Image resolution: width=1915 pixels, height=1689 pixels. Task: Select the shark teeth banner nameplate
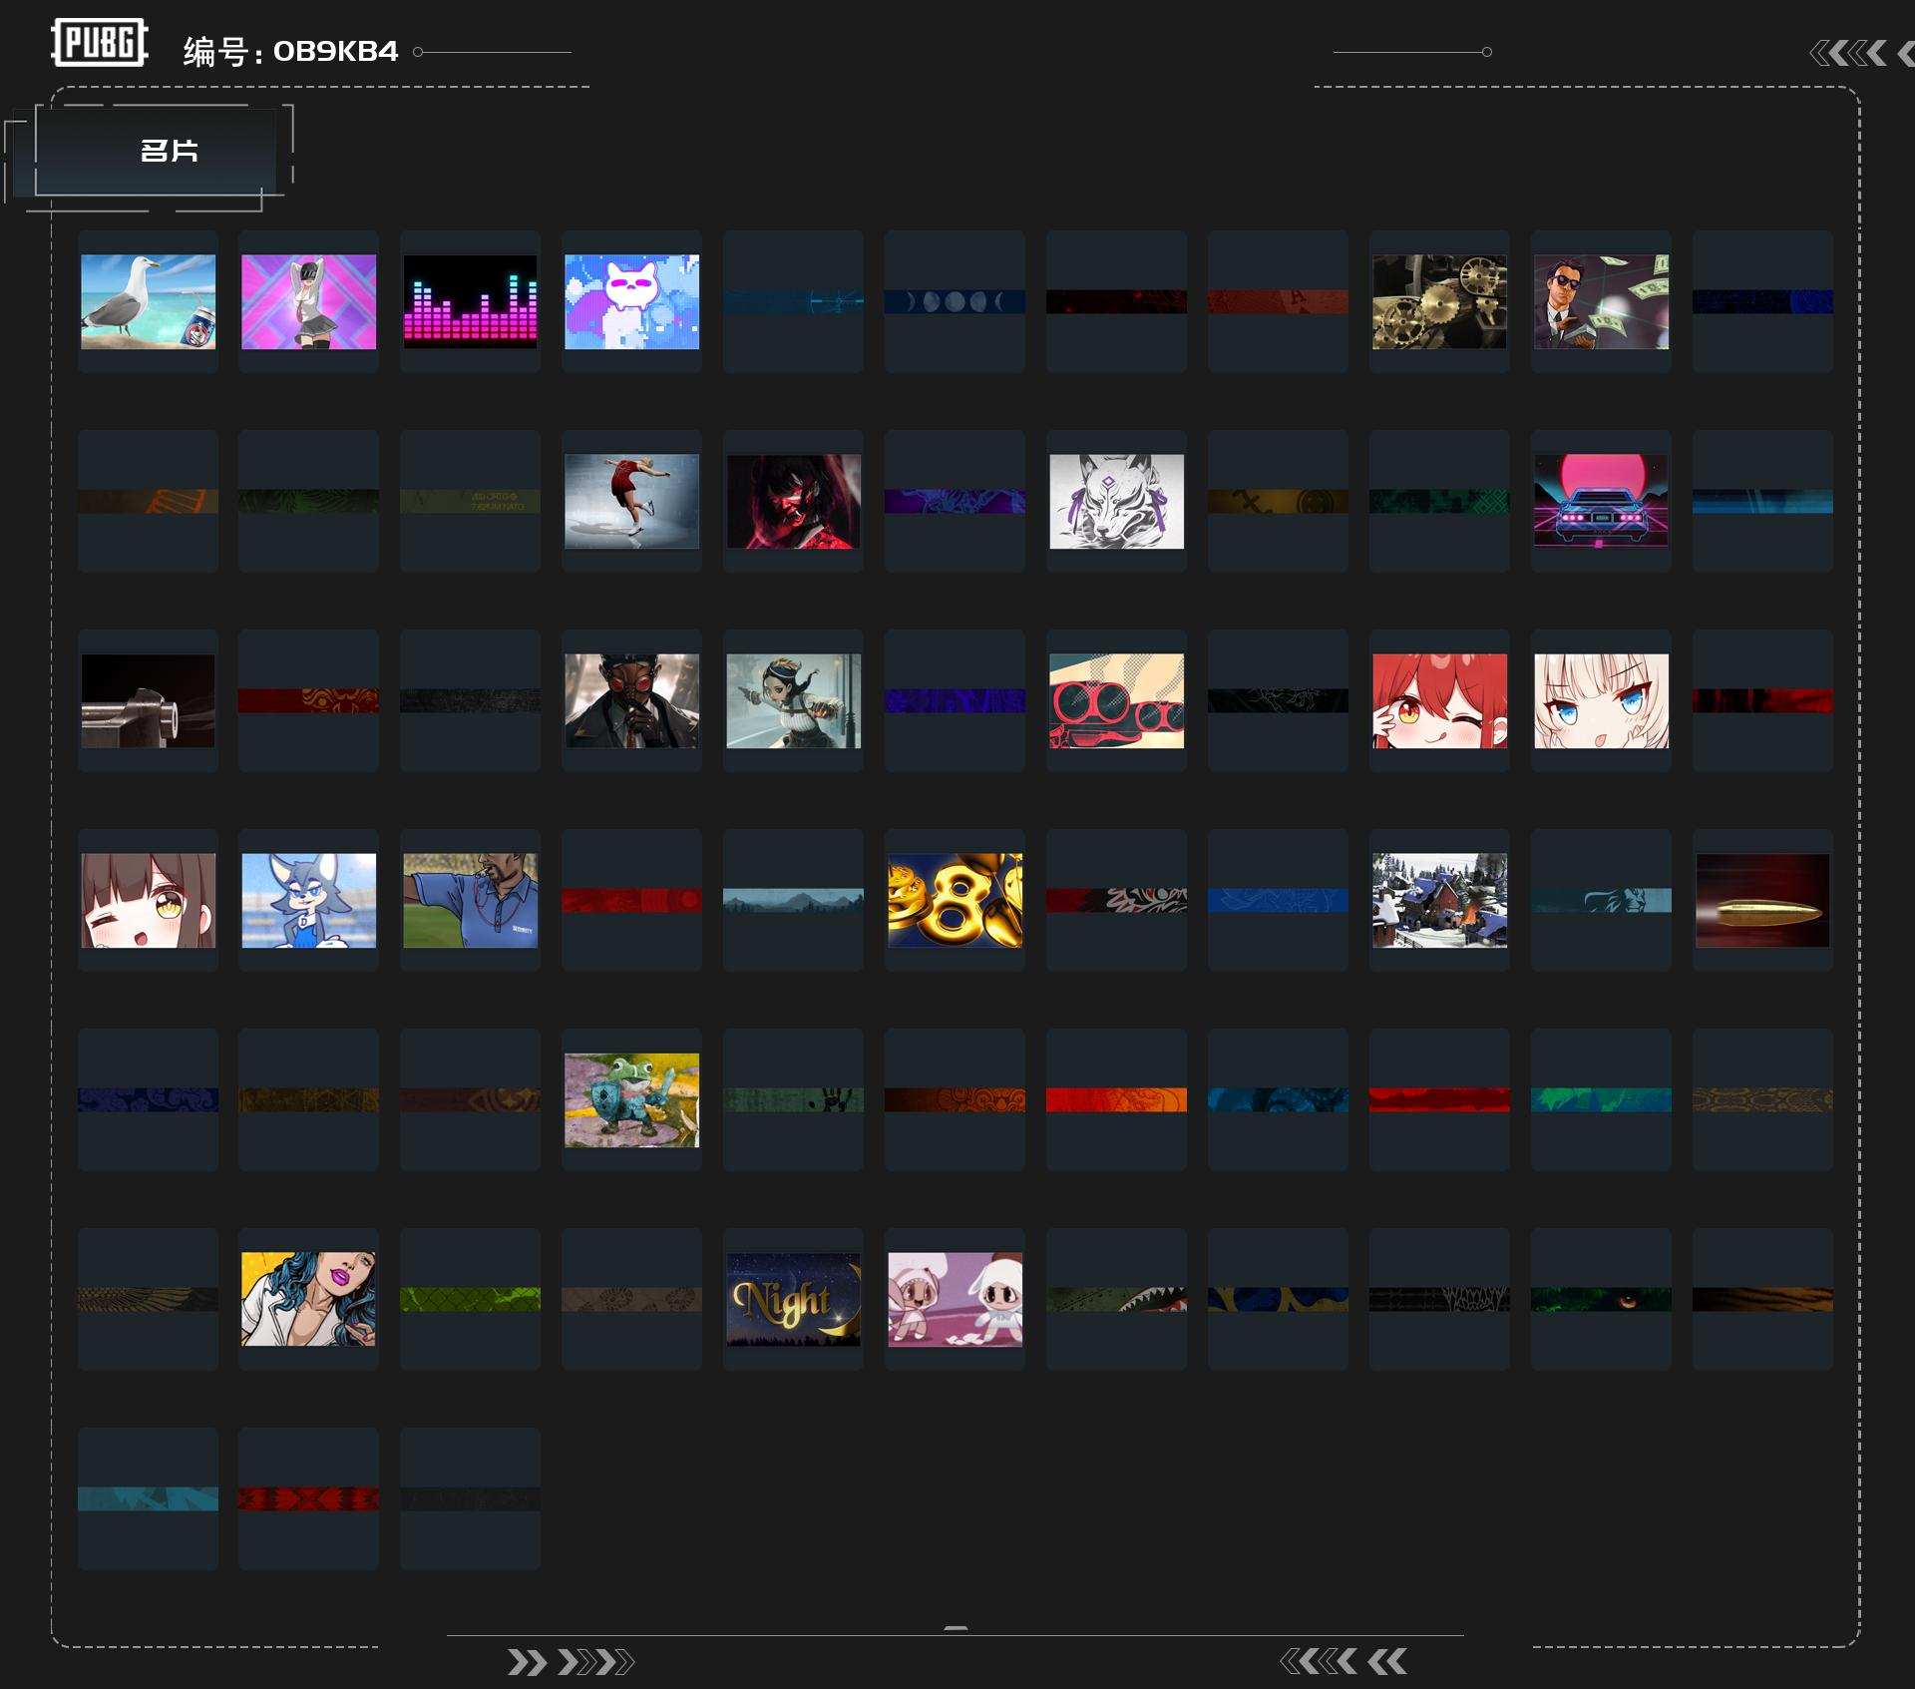tap(1116, 1299)
